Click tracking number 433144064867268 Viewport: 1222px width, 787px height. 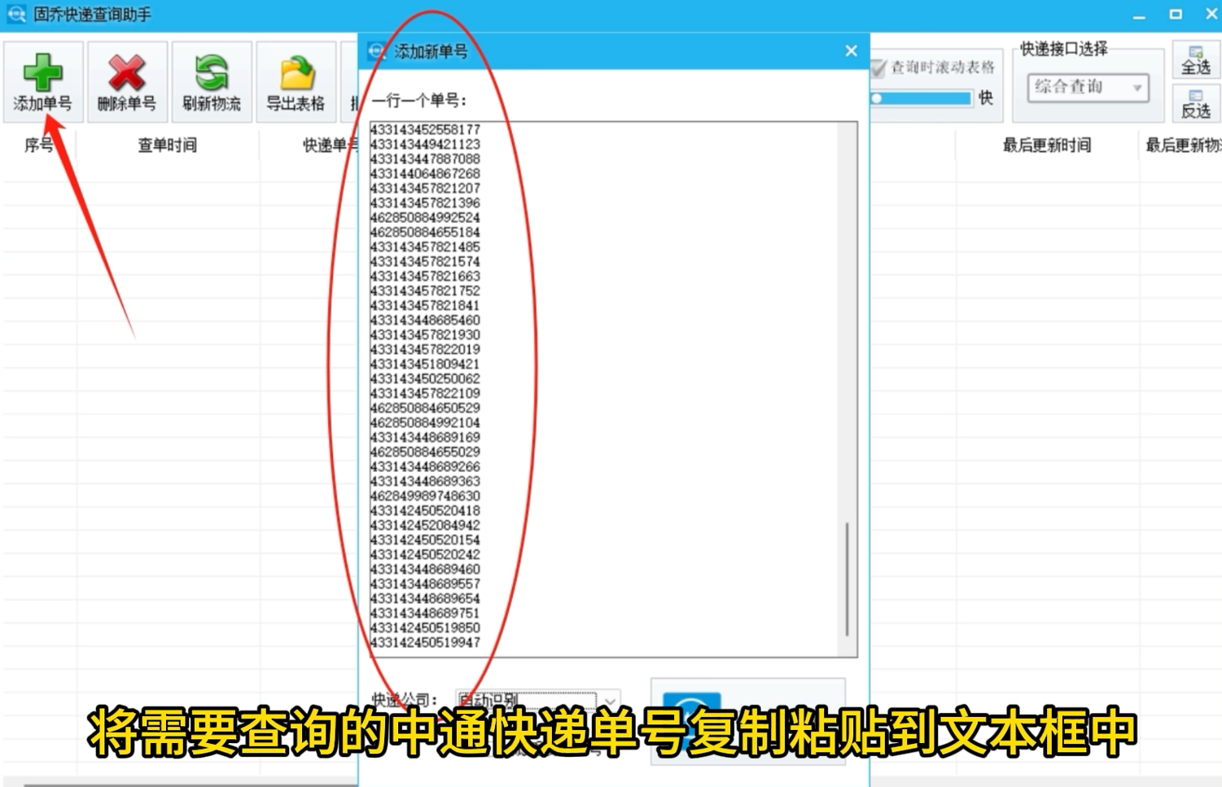(425, 173)
